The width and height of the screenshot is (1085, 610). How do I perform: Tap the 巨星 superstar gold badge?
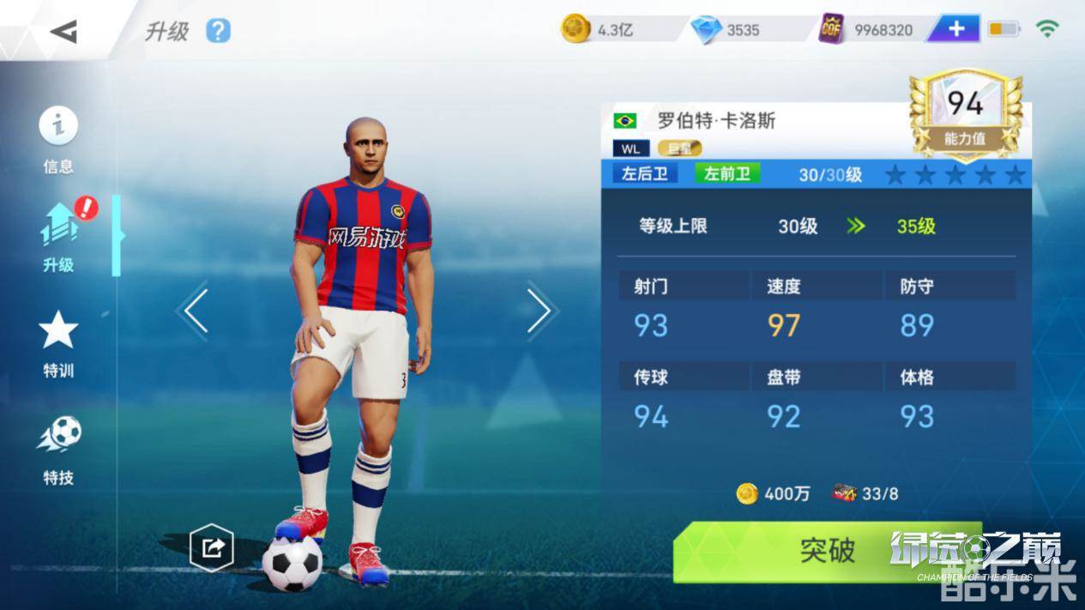[x=679, y=148]
